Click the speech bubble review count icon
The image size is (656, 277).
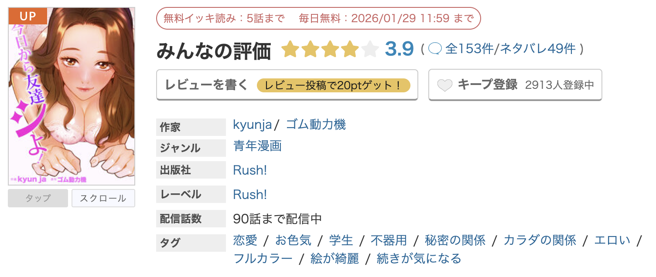point(435,49)
